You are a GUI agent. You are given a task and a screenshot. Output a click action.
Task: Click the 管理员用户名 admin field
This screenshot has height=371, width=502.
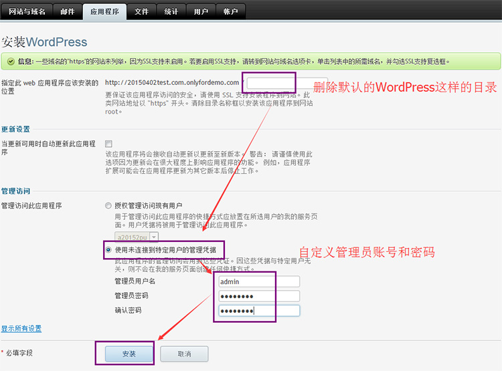259,281
